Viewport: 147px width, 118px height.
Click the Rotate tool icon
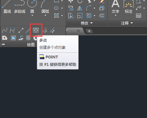(80, 2)
